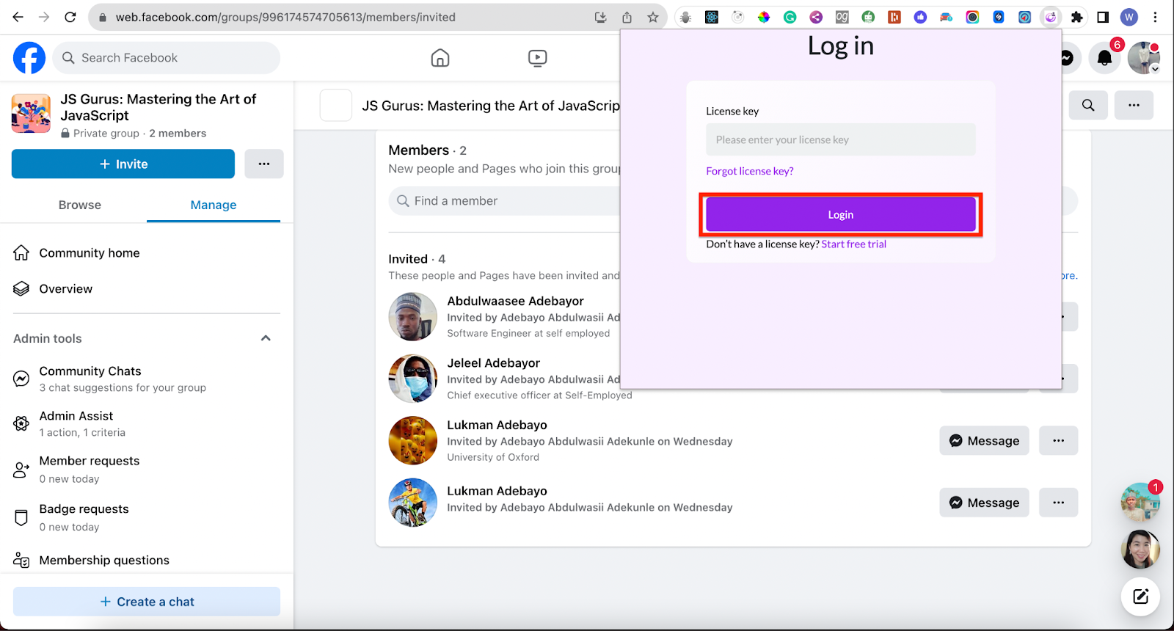Bookmark this page with the star icon

click(653, 17)
